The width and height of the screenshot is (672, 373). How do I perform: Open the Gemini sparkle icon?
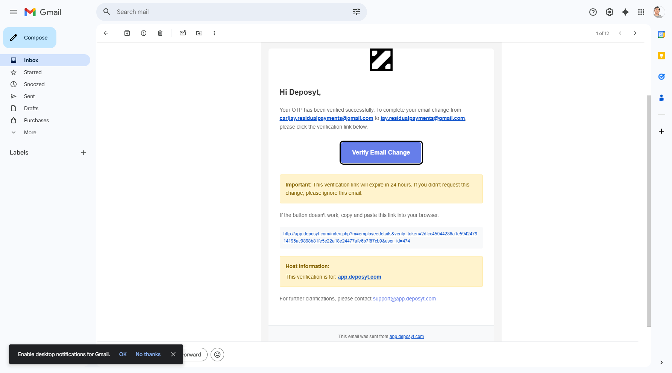coord(625,12)
